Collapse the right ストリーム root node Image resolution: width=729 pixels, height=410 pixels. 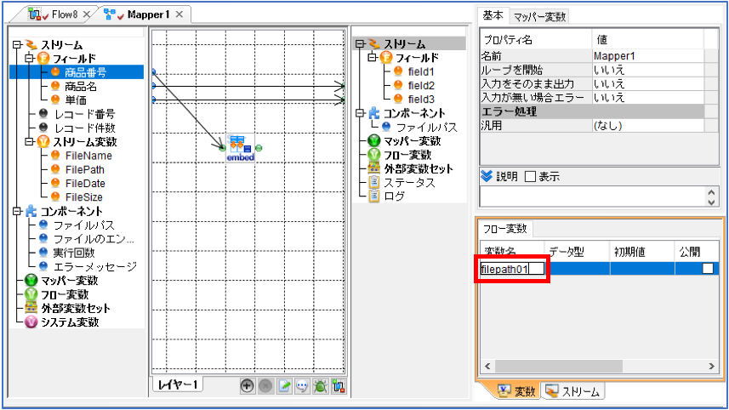click(x=360, y=43)
